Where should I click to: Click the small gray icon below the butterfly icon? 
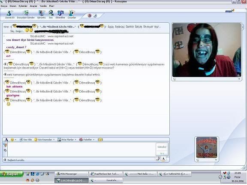tap(5, 150)
